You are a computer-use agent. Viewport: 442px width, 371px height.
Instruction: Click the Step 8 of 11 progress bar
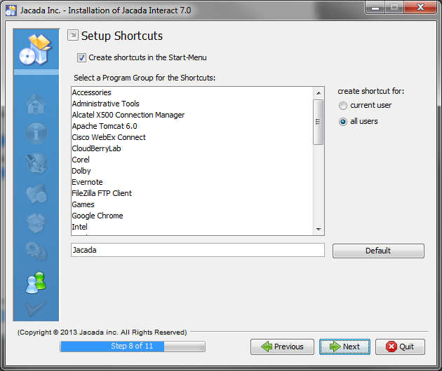tap(133, 346)
